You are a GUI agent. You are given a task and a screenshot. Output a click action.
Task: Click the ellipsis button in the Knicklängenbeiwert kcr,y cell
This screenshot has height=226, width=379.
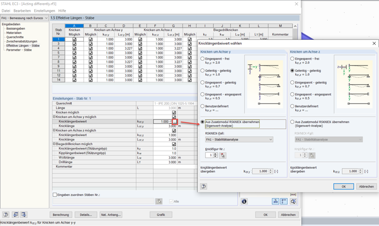[175, 121]
